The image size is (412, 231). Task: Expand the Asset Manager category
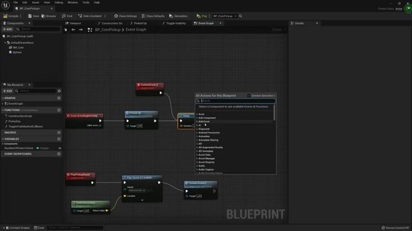tap(197, 158)
